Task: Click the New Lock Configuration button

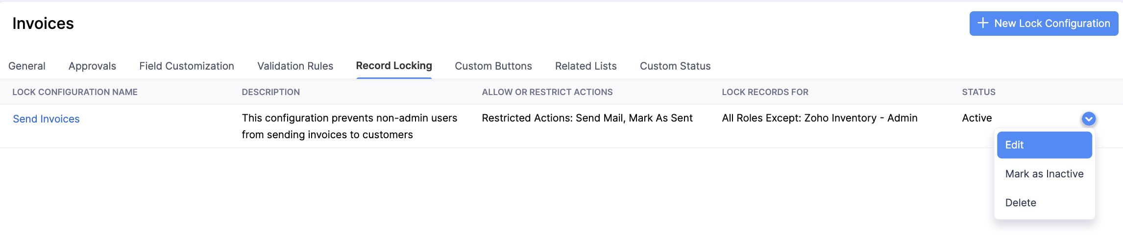Action: pyautogui.click(x=1044, y=24)
